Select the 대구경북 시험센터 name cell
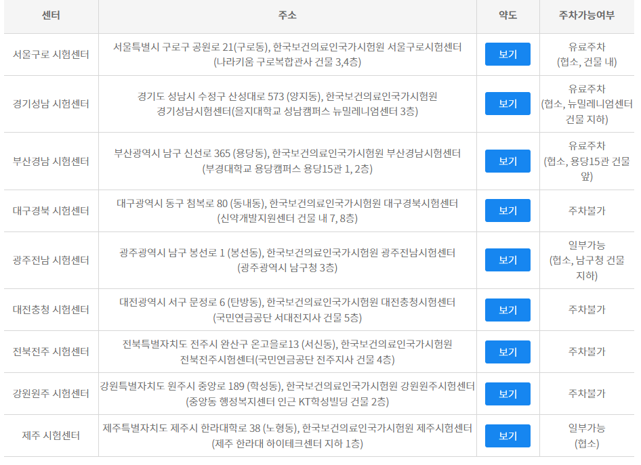The width and height of the screenshot is (641, 465). pos(51,211)
